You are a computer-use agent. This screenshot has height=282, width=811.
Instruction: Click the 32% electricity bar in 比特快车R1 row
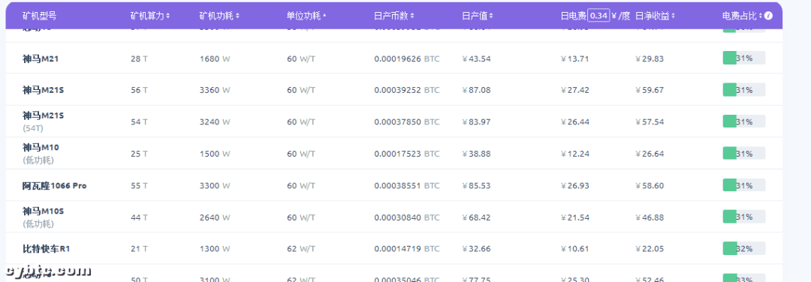click(743, 248)
